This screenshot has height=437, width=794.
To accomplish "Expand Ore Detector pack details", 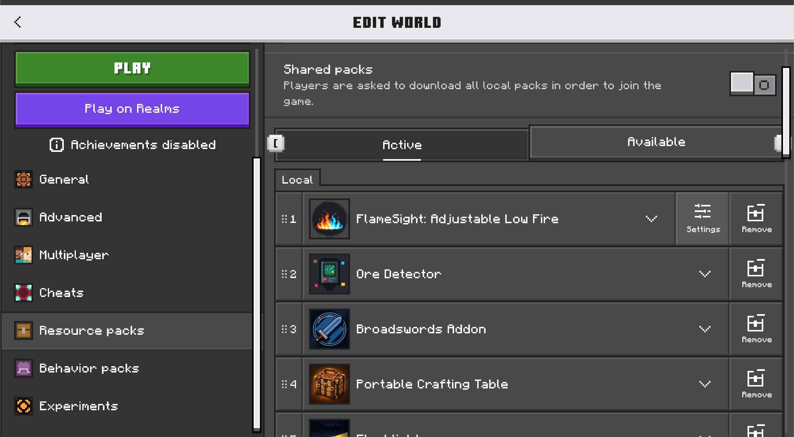I will 705,274.
